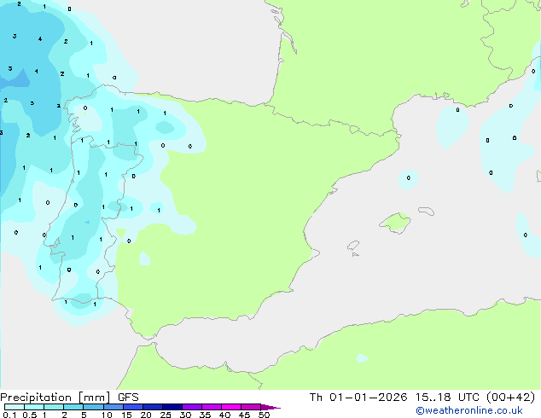Click the legend value '25'
The image size is (541, 418).
(166, 415)
